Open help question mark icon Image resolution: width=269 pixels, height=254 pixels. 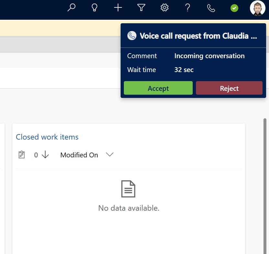(188, 8)
